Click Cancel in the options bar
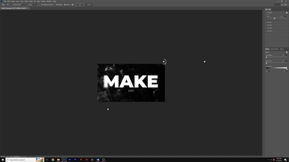289x162 pixels. (x=89, y=4)
